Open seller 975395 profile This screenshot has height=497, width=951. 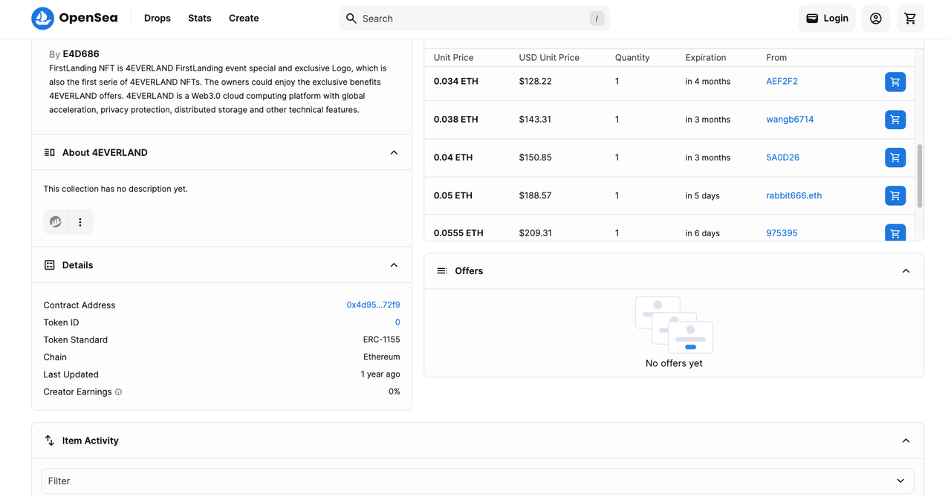782,233
